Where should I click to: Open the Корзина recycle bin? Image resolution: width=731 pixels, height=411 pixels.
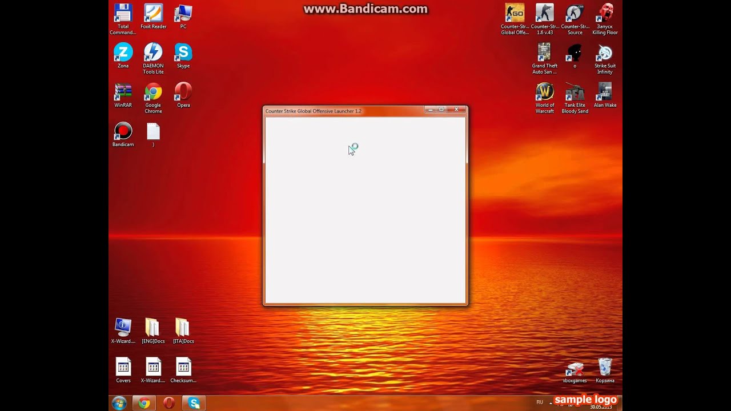(x=605, y=370)
